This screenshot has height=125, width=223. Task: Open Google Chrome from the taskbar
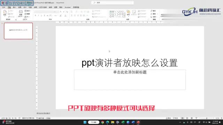coord(102,122)
